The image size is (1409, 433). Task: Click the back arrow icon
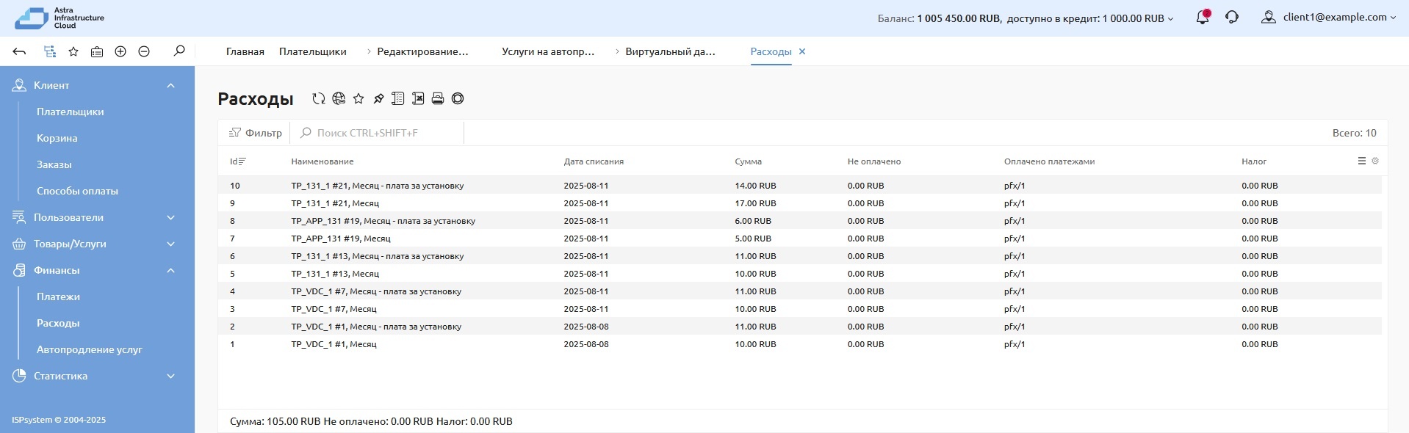click(x=20, y=51)
